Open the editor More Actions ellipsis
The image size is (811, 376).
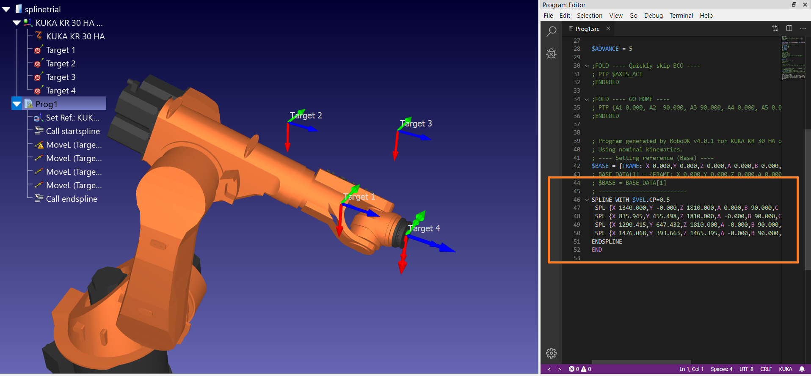click(803, 28)
